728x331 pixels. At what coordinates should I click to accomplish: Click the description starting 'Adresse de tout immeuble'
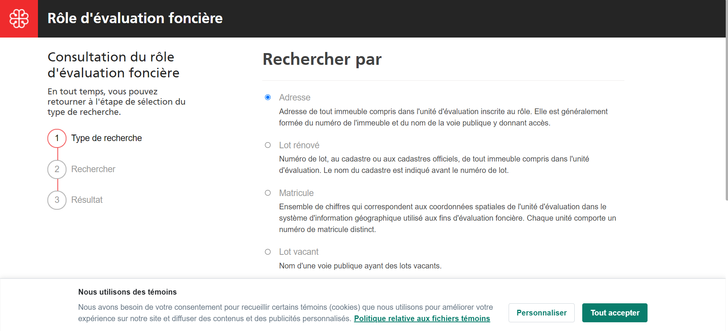pyautogui.click(x=443, y=117)
